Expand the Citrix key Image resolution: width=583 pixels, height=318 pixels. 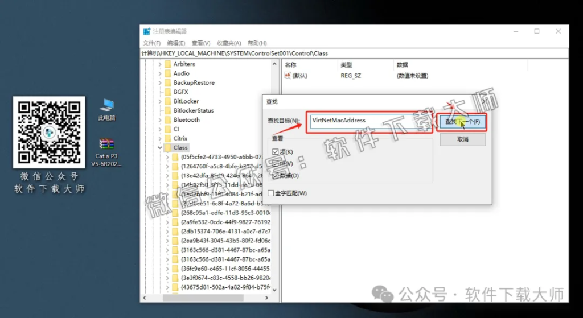[160, 138]
